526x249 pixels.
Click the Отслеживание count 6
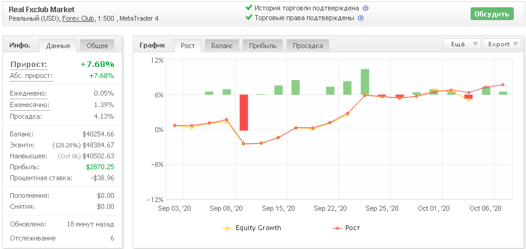pos(113,238)
